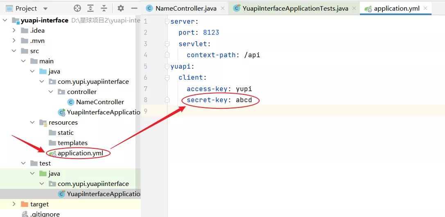Click the NameController class icon
Screen dimensions: 445x217
click(x=71, y=102)
